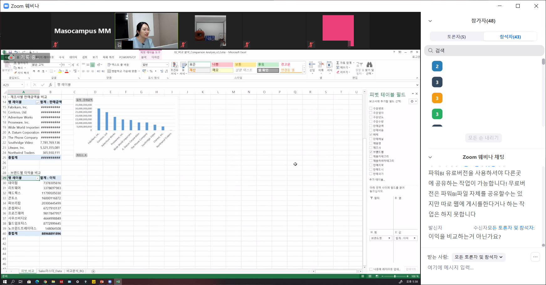Check the 제조사 field checkbox
The height and width of the screenshot is (285, 546).
coord(371,148)
